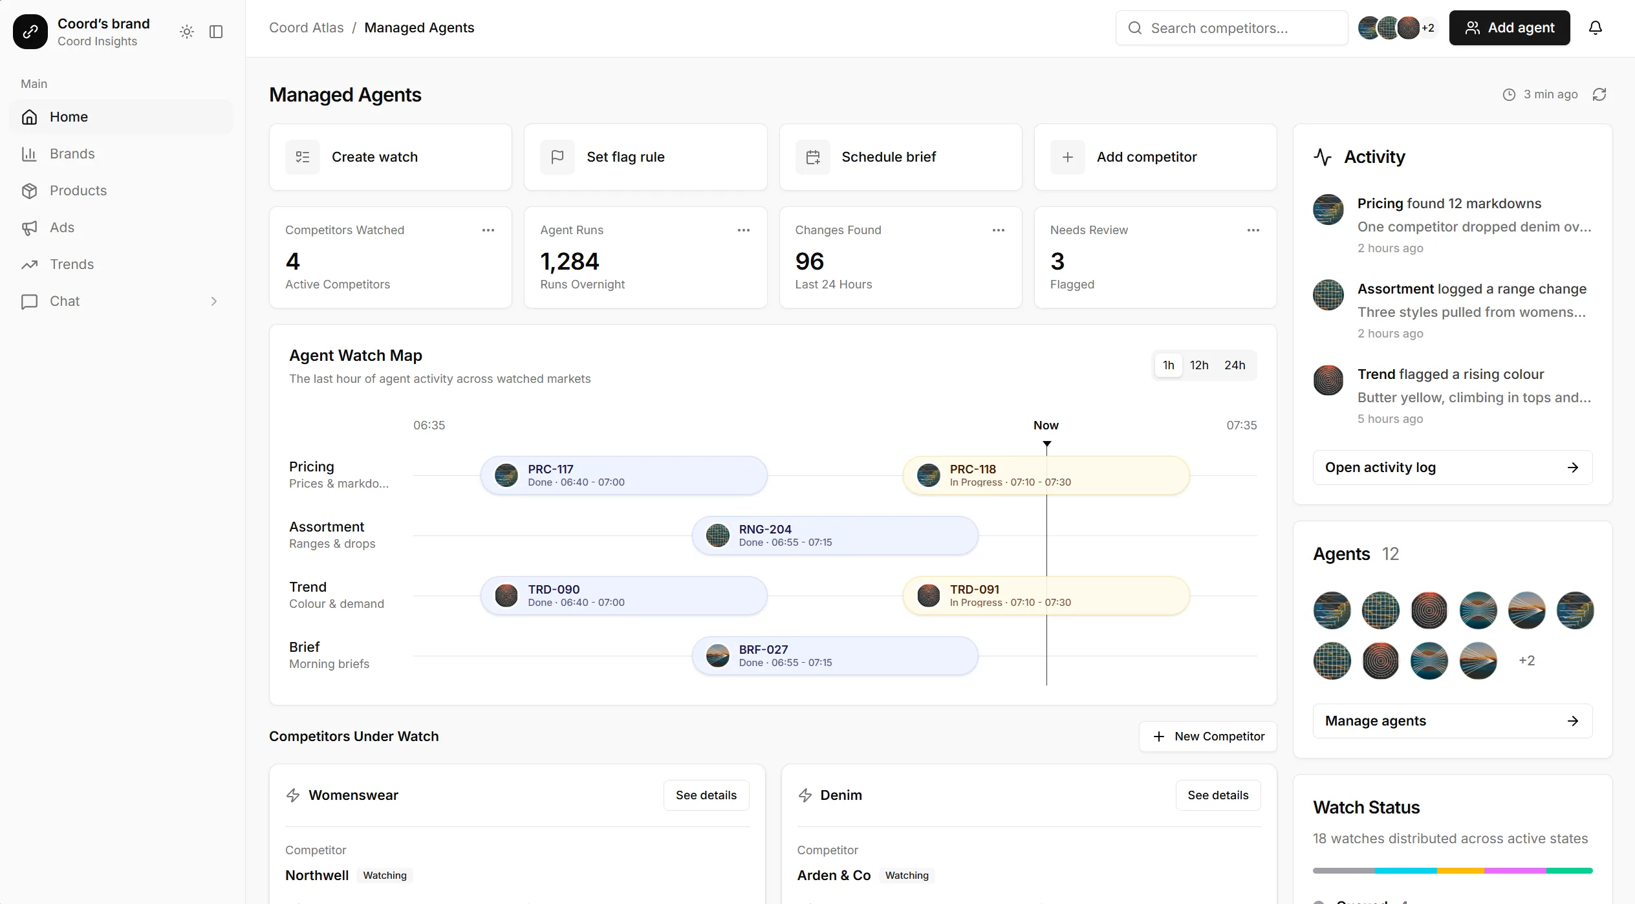This screenshot has width=1635, height=904.
Task: Refresh the Managed Agents data
Action: coord(1599,94)
